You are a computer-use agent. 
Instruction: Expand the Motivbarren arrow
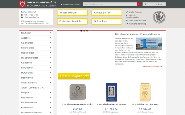[51, 78]
